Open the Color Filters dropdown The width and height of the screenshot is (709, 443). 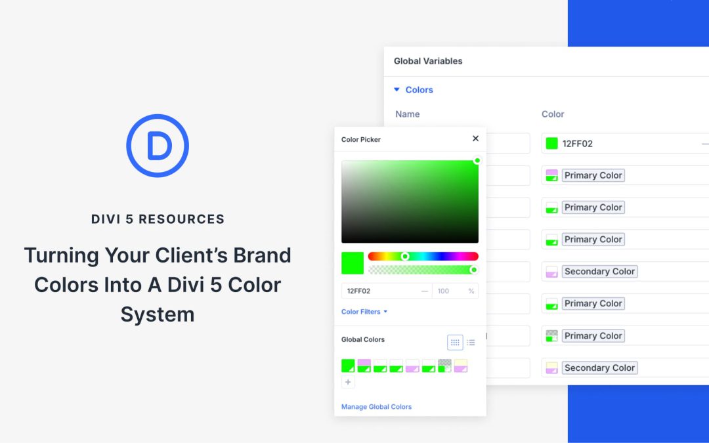[x=364, y=312]
